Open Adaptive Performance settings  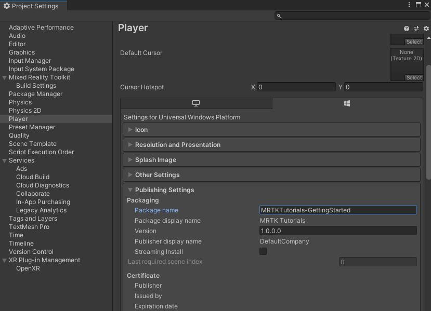pos(41,28)
